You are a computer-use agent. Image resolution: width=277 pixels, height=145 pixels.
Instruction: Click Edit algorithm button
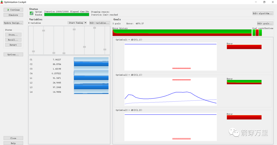tap(263, 13)
